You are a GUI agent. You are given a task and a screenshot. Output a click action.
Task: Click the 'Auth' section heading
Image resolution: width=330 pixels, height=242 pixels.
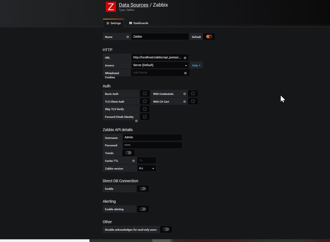(x=107, y=86)
